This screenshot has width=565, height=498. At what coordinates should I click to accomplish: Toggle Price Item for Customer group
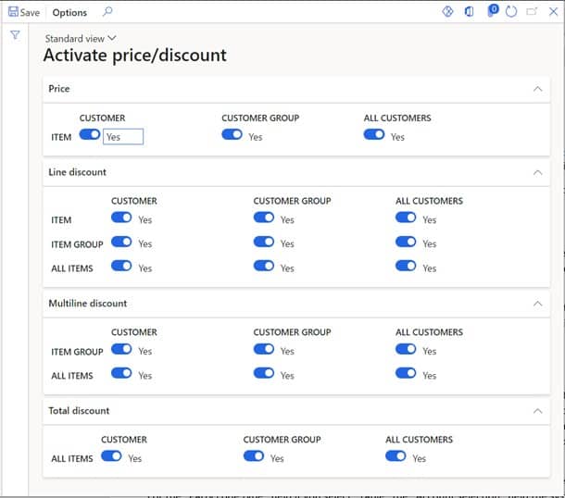tap(232, 135)
